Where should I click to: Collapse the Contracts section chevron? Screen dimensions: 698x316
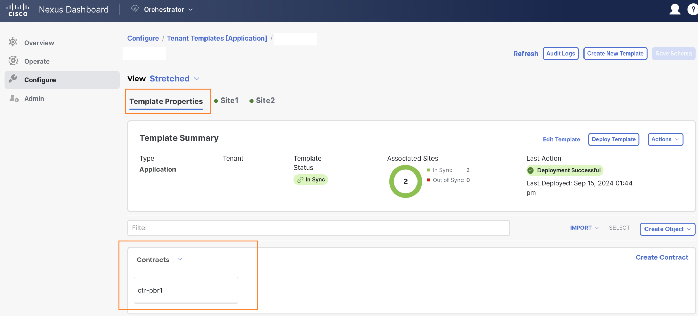coord(180,259)
